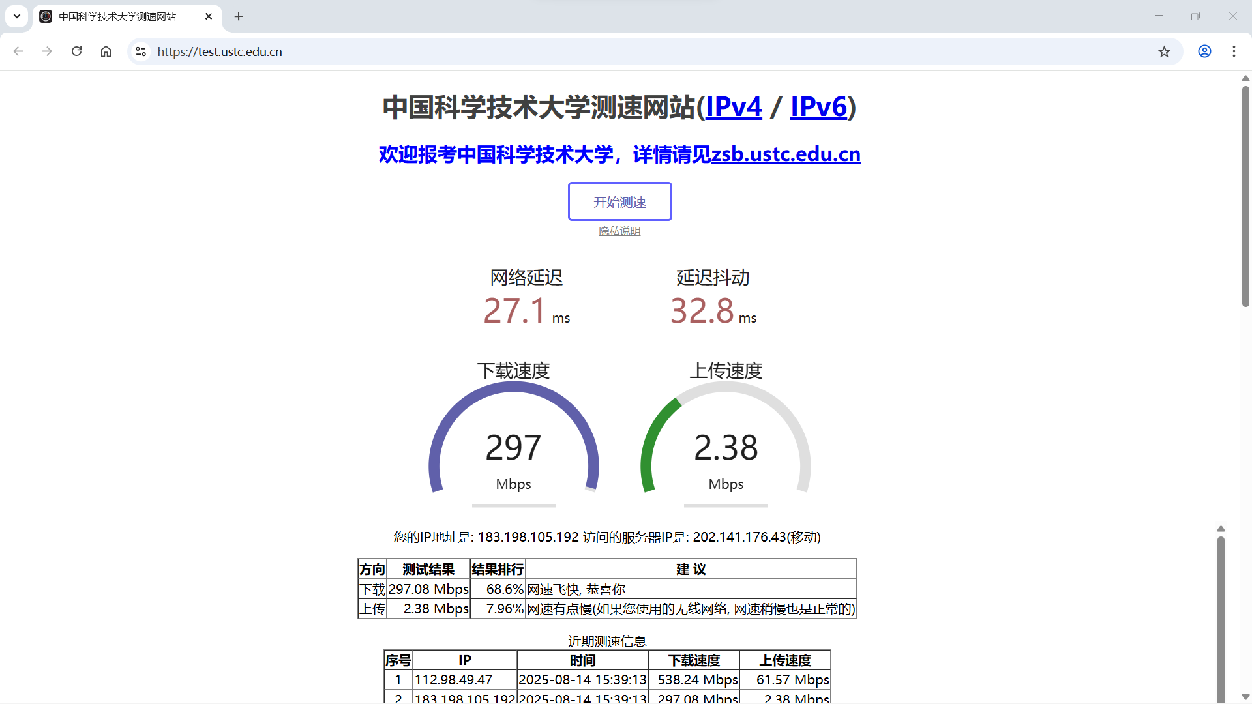
Task: Click the forward navigation arrow
Action: click(x=47, y=51)
